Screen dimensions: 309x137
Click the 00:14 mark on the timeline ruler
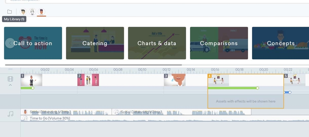point(191,70)
